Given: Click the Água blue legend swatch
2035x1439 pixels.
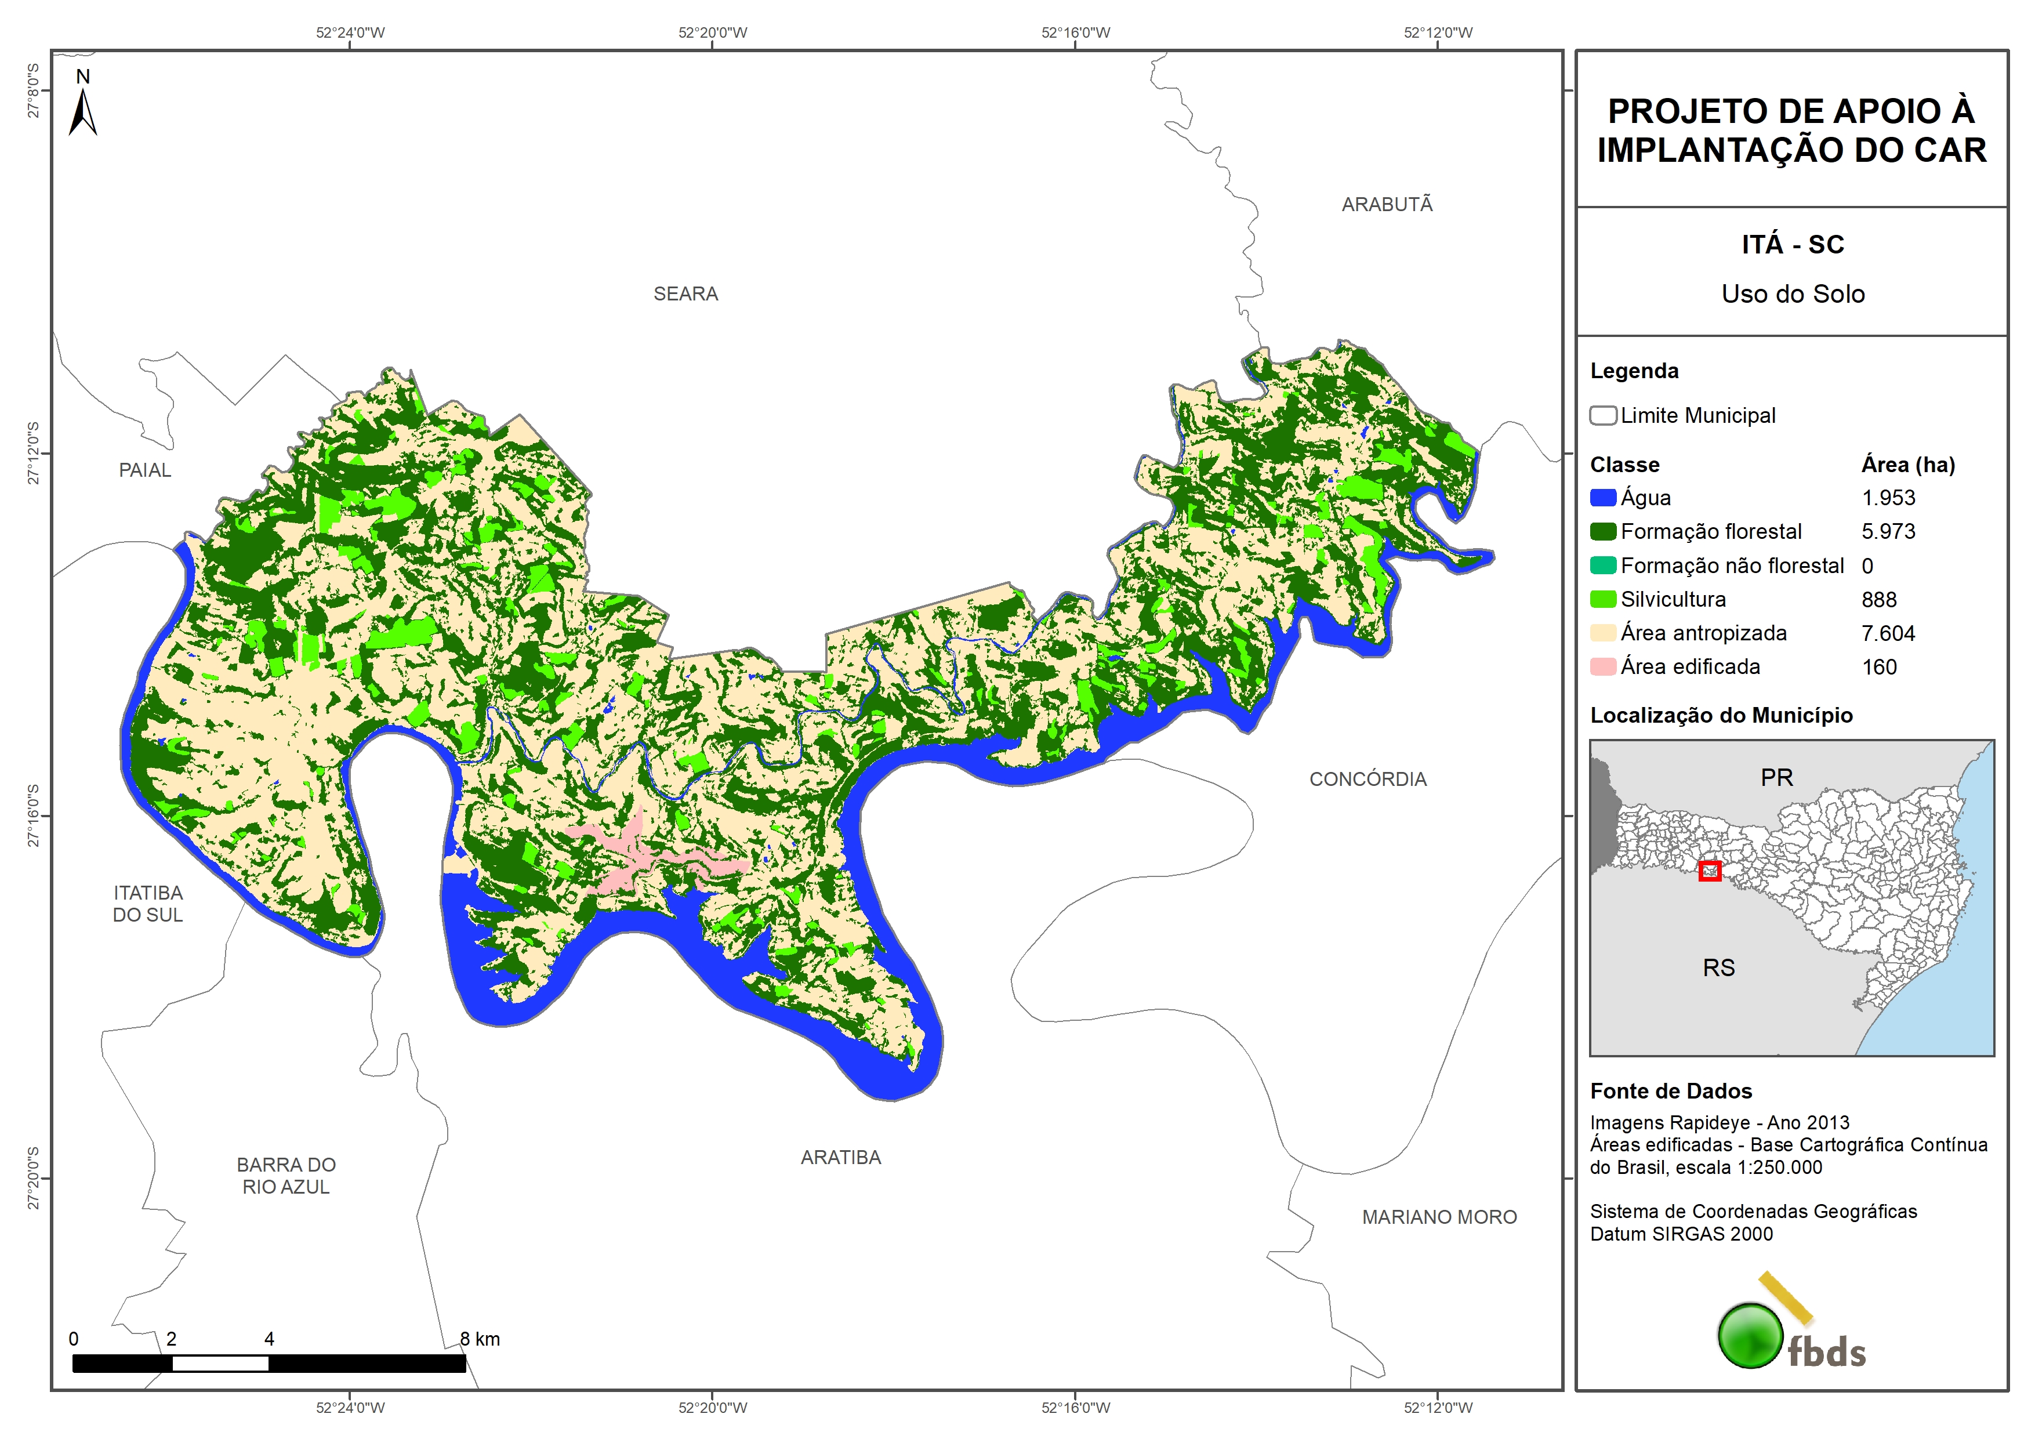Looking at the screenshot, I should [1602, 498].
